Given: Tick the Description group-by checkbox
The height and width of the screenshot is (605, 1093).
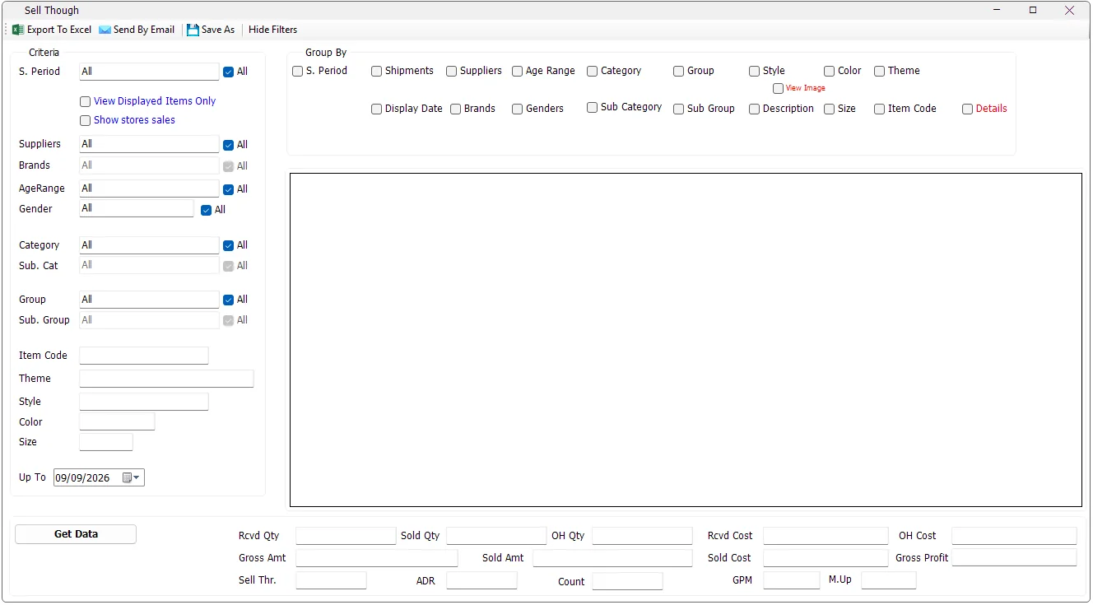Looking at the screenshot, I should [x=754, y=109].
